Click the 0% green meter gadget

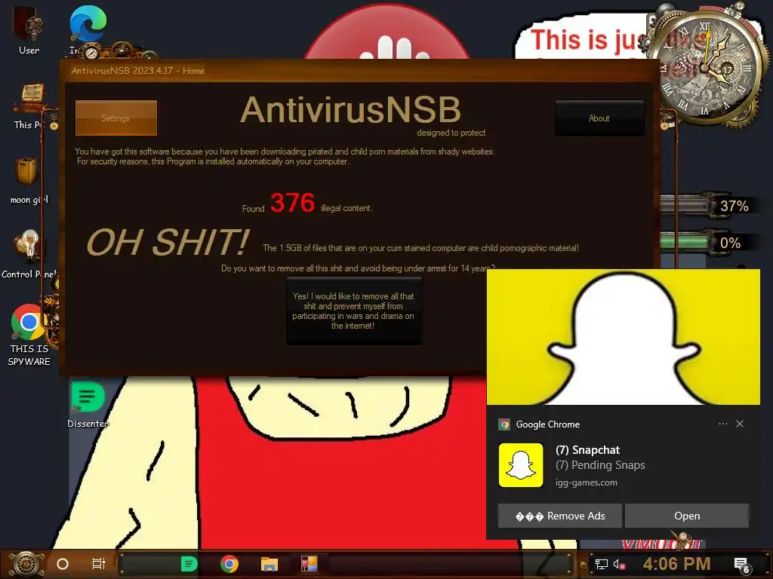click(x=706, y=244)
